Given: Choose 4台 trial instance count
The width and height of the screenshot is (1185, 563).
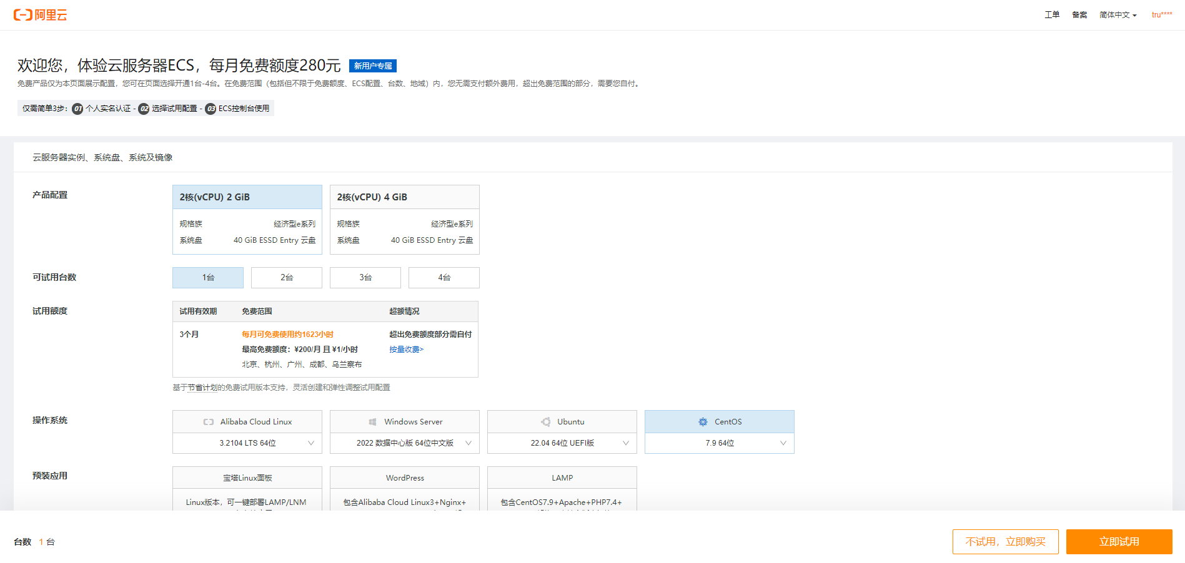Looking at the screenshot, I should tap(444, 278).
